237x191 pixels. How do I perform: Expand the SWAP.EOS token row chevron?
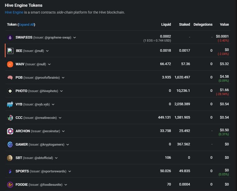click(74, 38)
